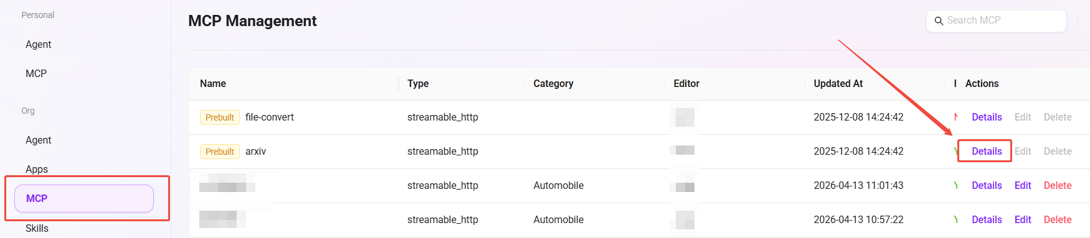Screen dimensions: 1090x238
Task: Click the MCP Management page title
Action: (252, 21)
